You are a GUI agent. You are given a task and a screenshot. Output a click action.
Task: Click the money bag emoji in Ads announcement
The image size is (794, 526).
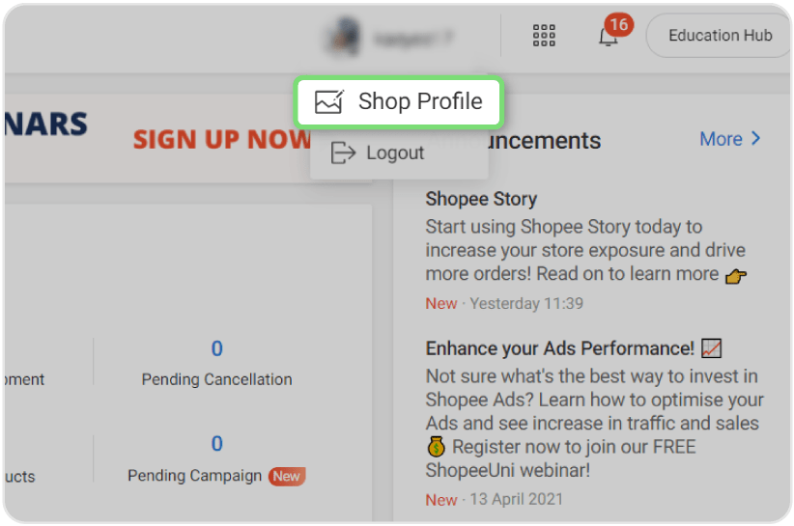tap(437, 448)
